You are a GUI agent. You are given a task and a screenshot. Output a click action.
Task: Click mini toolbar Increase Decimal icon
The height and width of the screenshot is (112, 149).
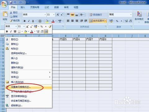(38, 31)
